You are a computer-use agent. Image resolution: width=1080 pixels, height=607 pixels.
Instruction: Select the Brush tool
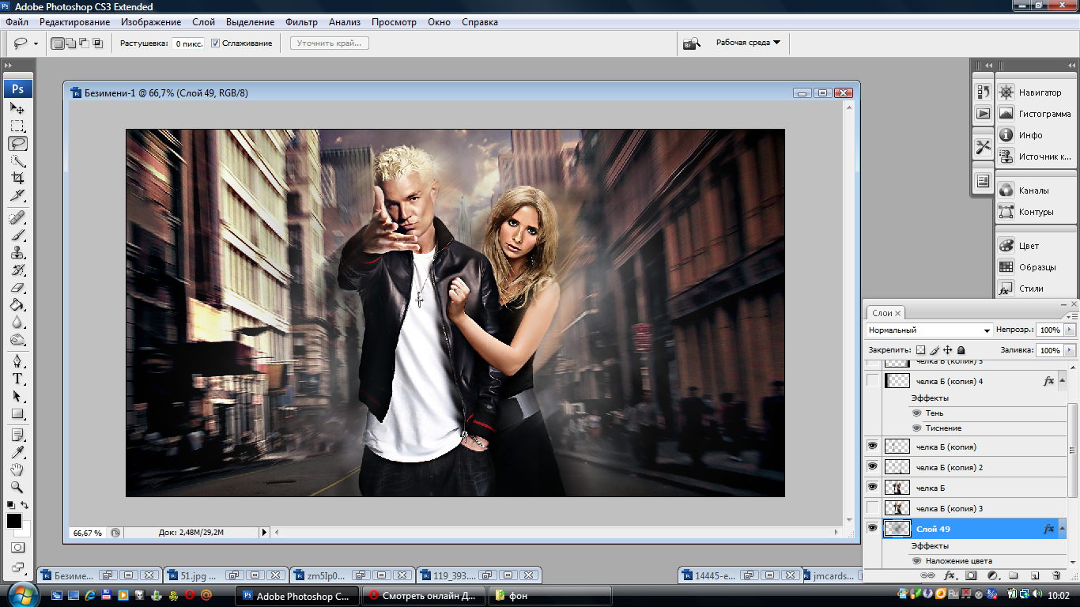pyautogui.click(x=17, y=235)
